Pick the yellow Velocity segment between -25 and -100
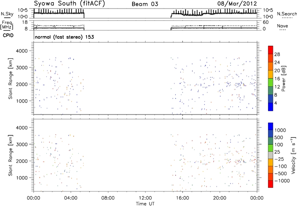 pyautogui.click(x=271, y=162)
